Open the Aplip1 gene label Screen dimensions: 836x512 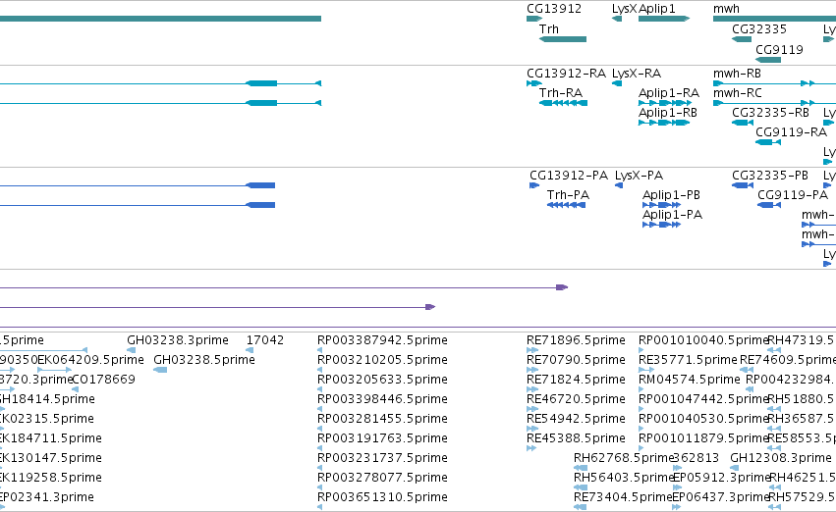[657, 9]
